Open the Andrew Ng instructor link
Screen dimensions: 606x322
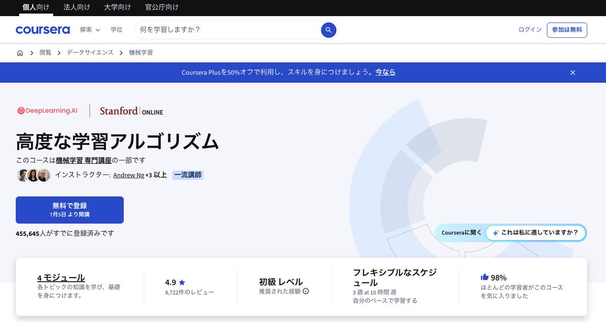pyautogui.click(x=129, y=175)
